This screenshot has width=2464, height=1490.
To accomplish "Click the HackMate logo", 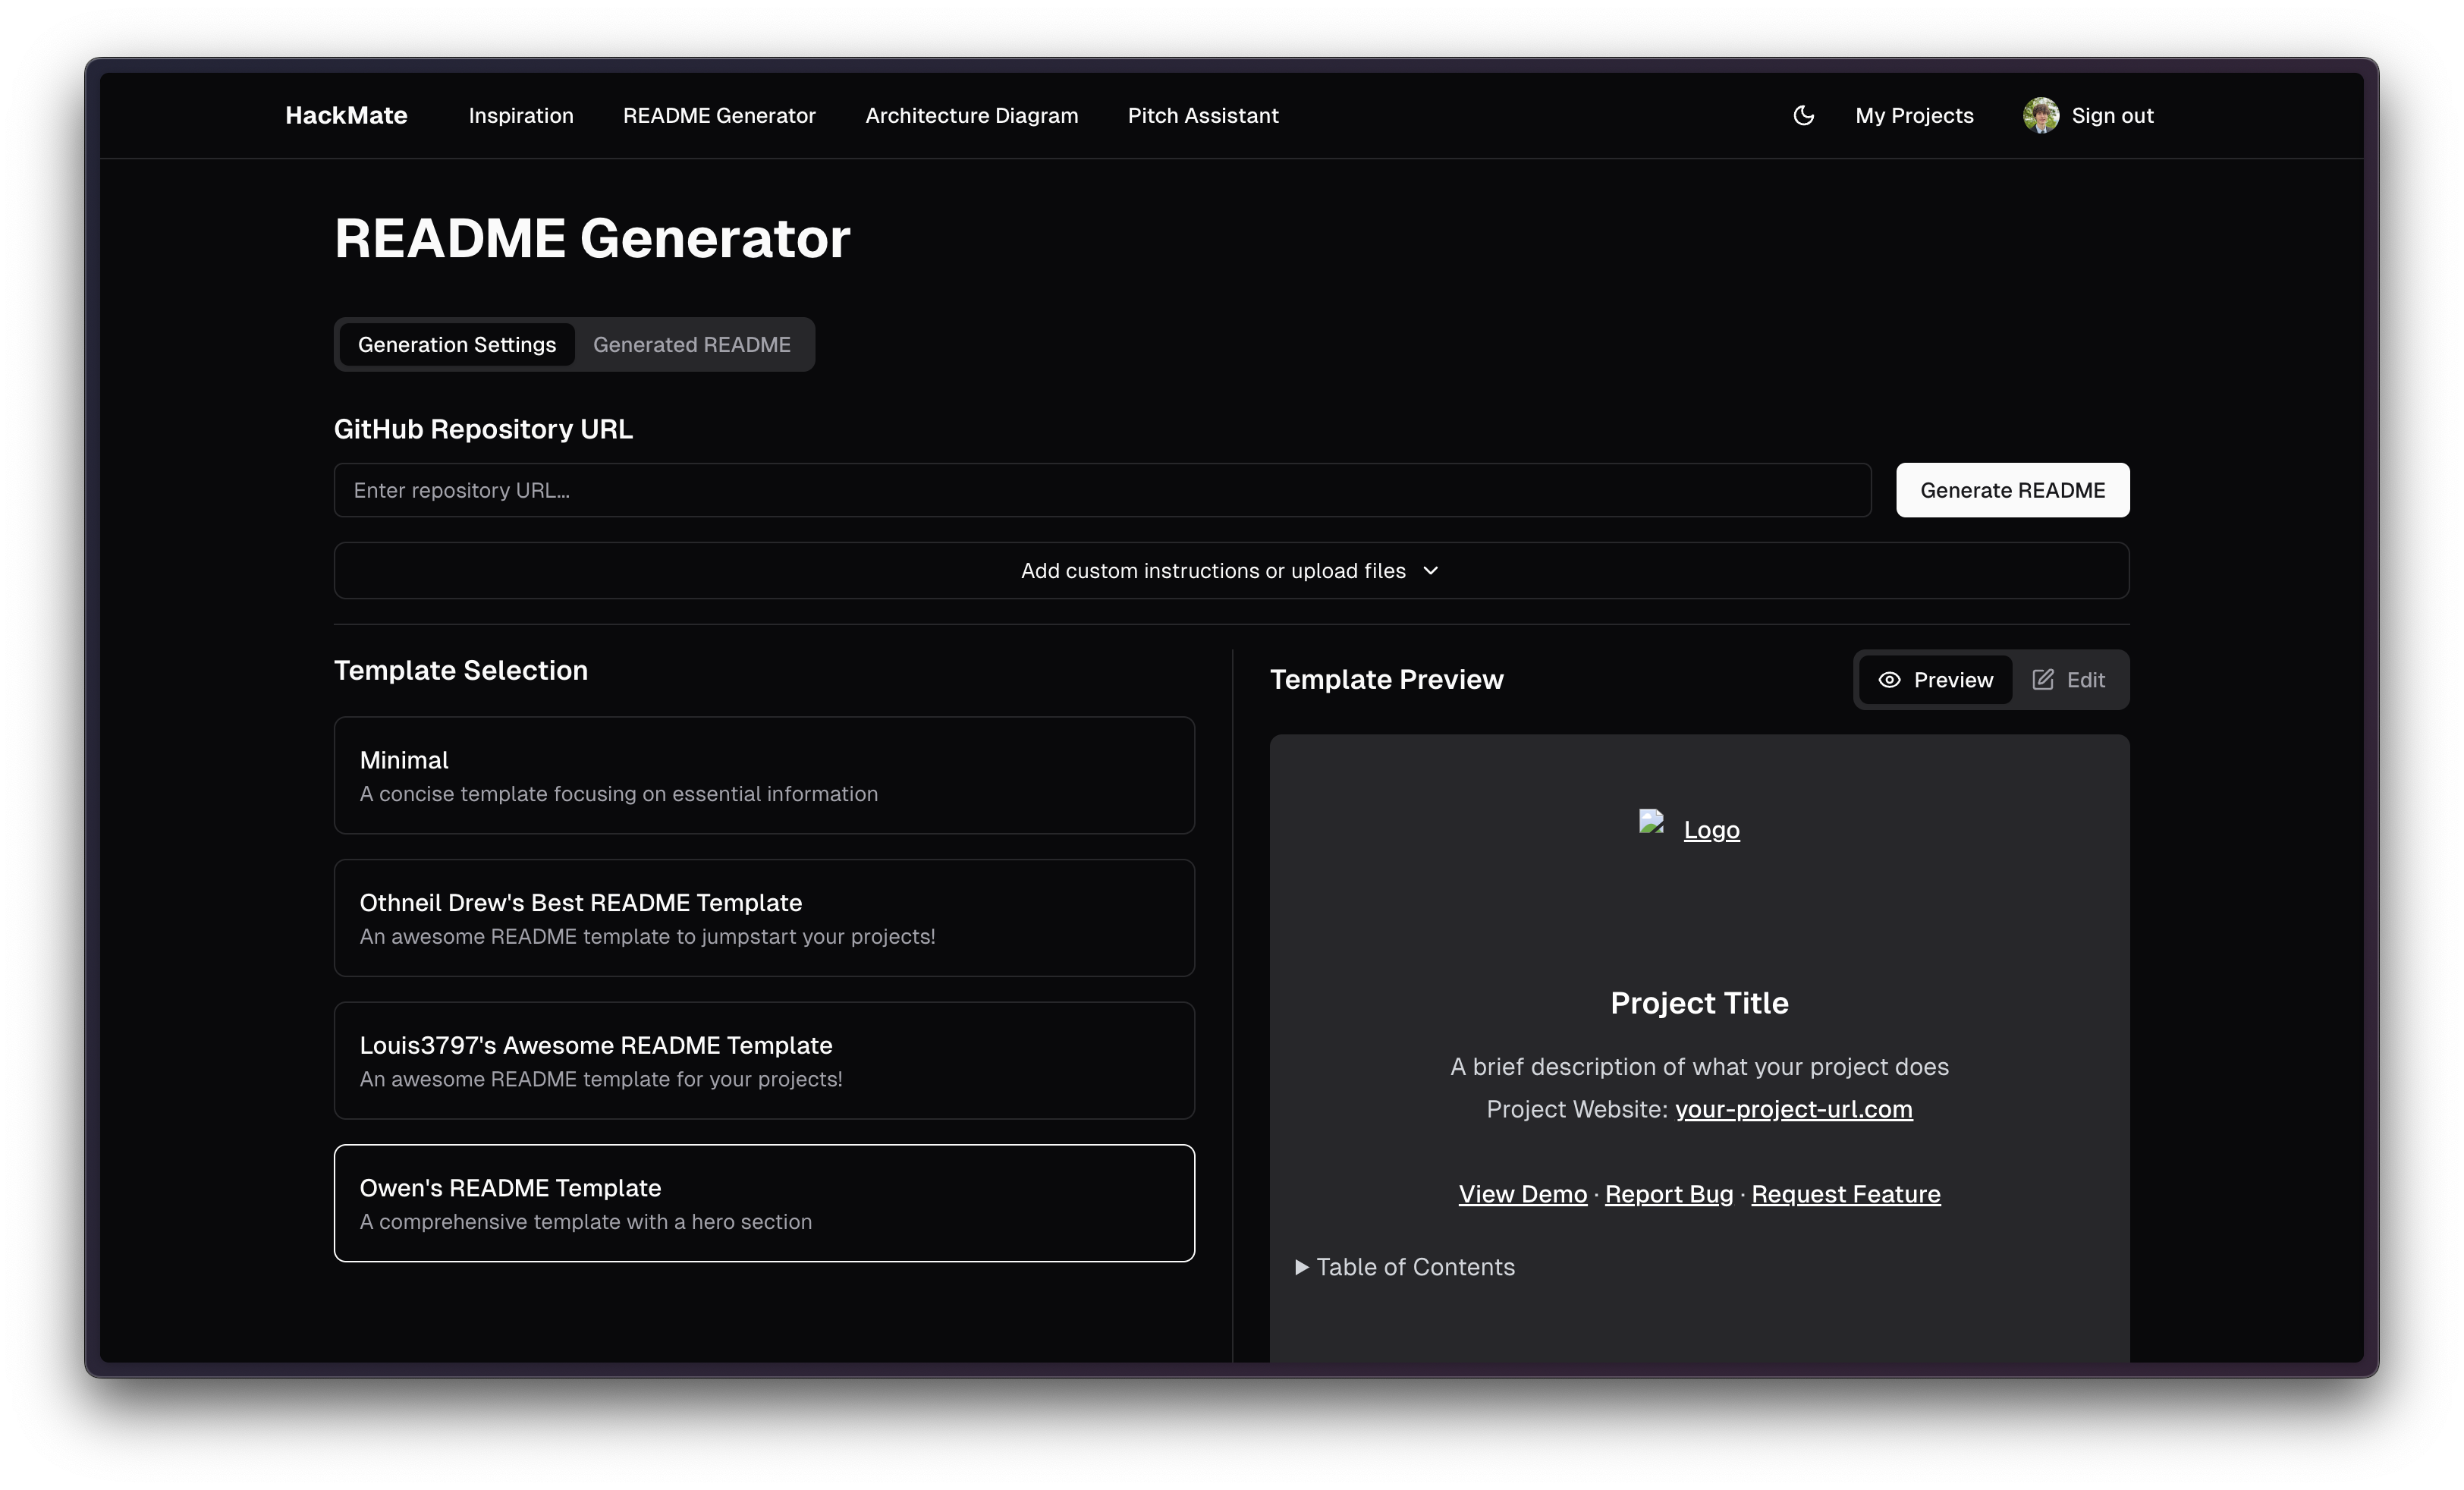I will pos(346,115).
